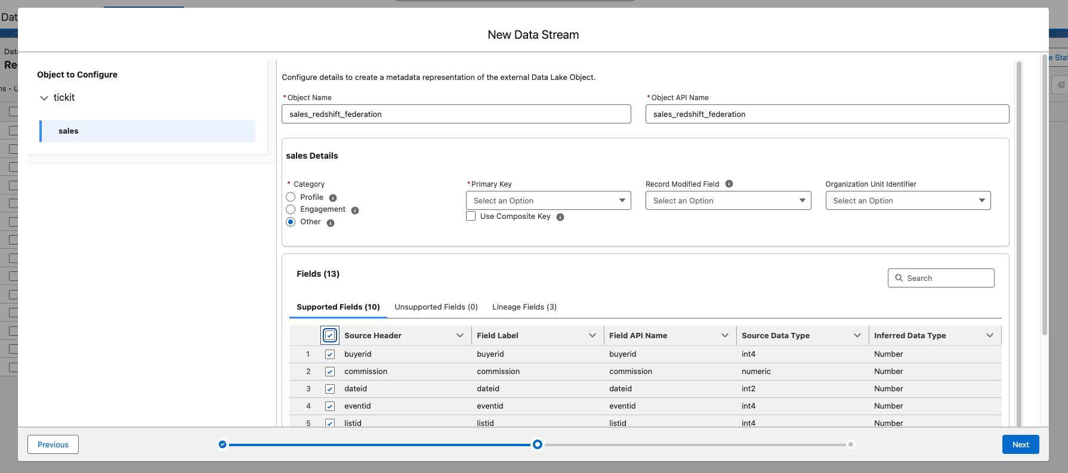Viewport: 1068px width, 473px height.
Task: Click the Next button
Action: tap(1020, 444)
